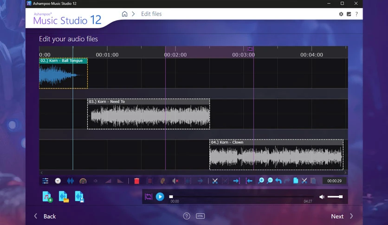Click the loop region marker on ruler
388x225 pixels.
coord(250,49)
